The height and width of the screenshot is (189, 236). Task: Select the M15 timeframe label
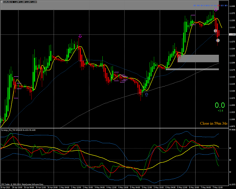(203, 6)
